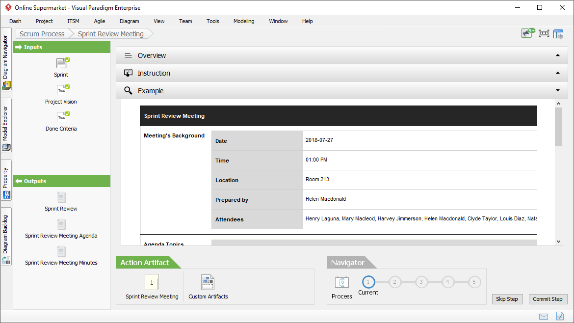Click the Skip Step button
This screenshot has height=323, width=574.
pos(507,299)
